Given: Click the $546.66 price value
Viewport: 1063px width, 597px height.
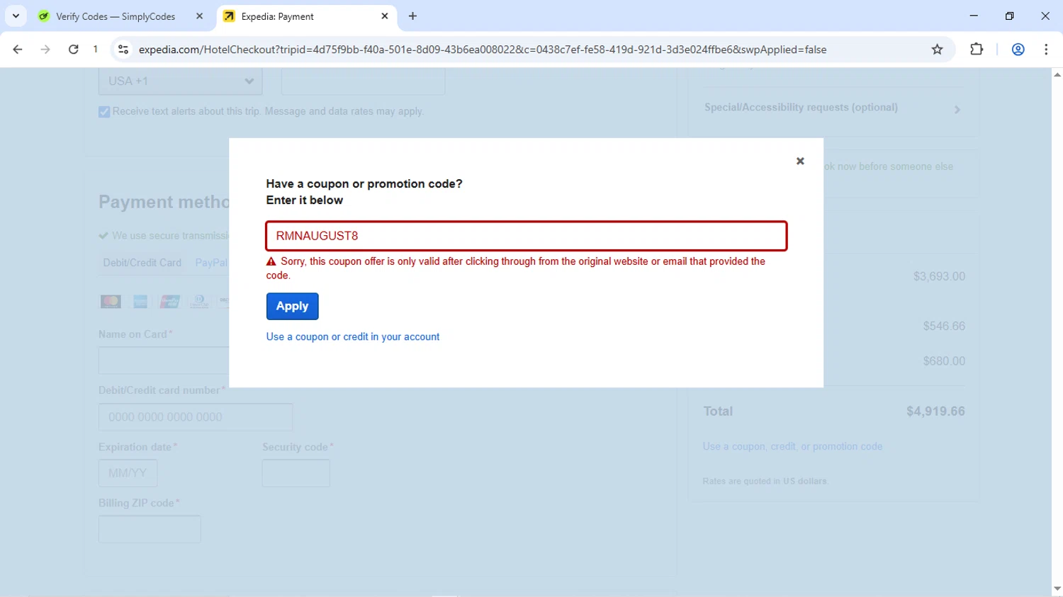Looking at the screenshot, I should 944,326.
